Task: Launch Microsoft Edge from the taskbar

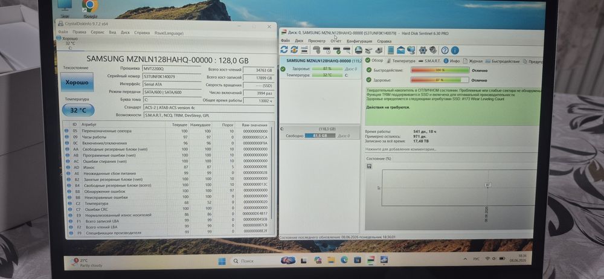Action: [344, 260]
